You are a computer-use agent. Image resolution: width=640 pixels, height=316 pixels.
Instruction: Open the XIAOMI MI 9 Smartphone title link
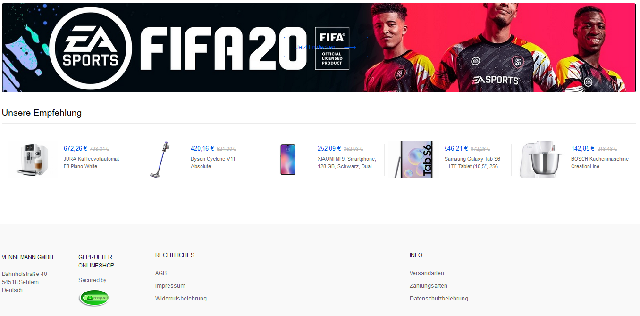tap(346, 162)
